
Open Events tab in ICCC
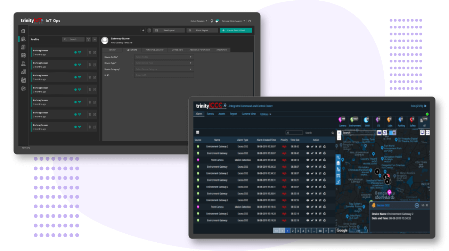(210, 114)
